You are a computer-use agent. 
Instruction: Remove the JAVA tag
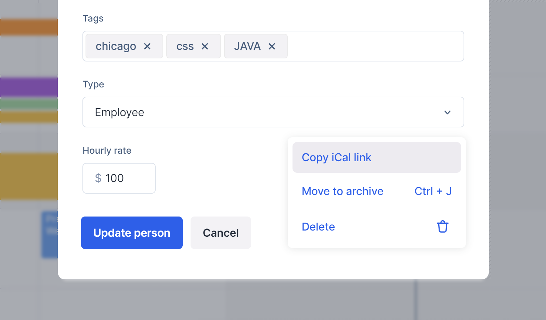tap(272, 46)
